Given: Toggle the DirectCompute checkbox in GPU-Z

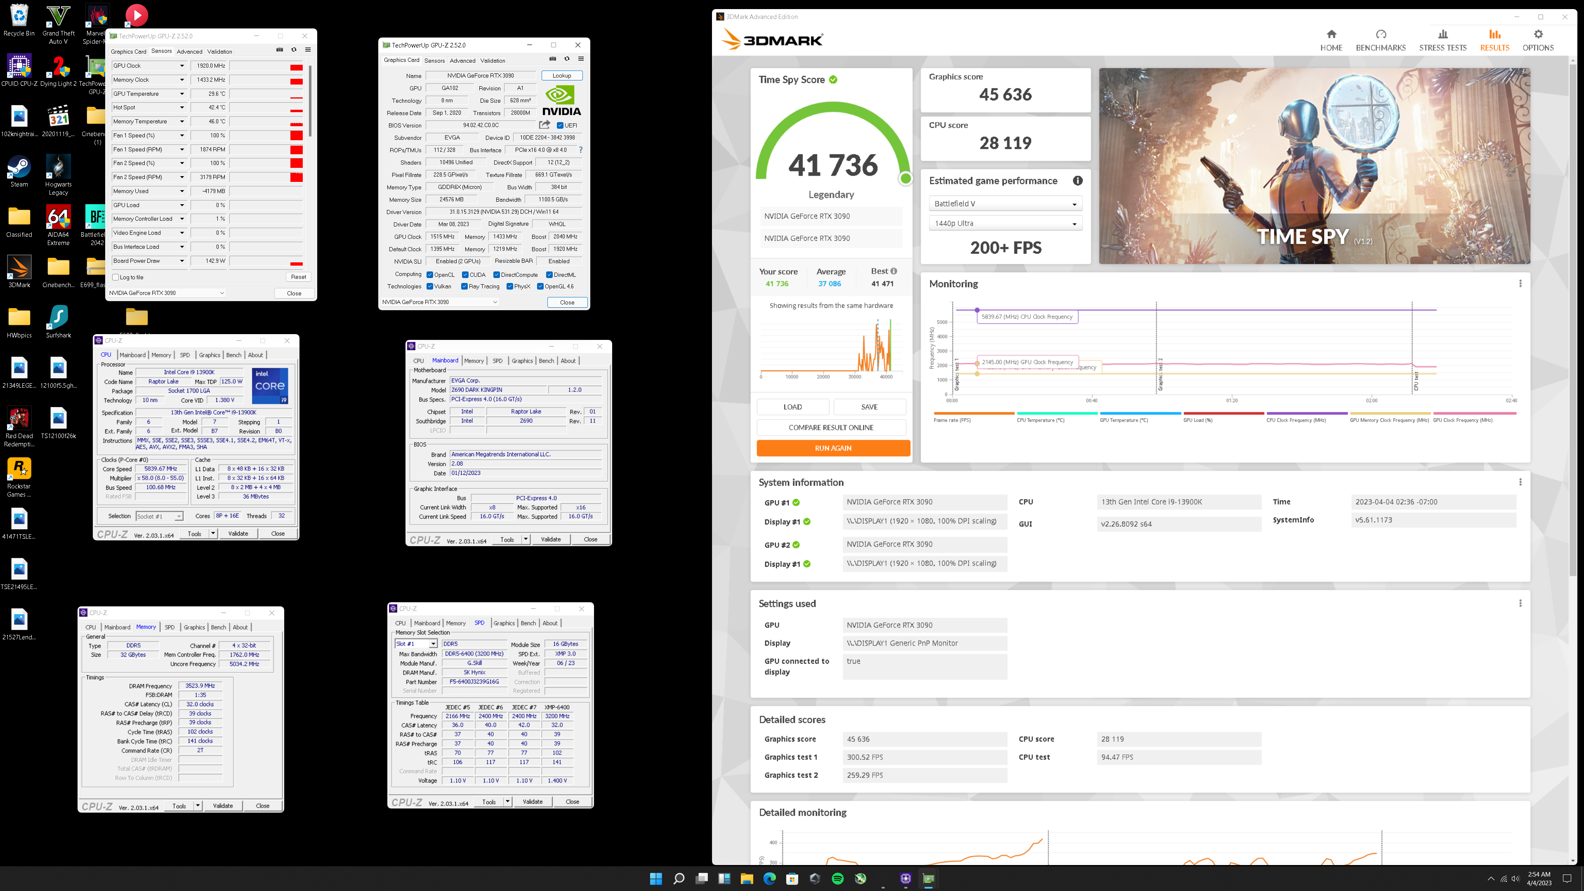Looking at the screenshot, I should point(496,275).
